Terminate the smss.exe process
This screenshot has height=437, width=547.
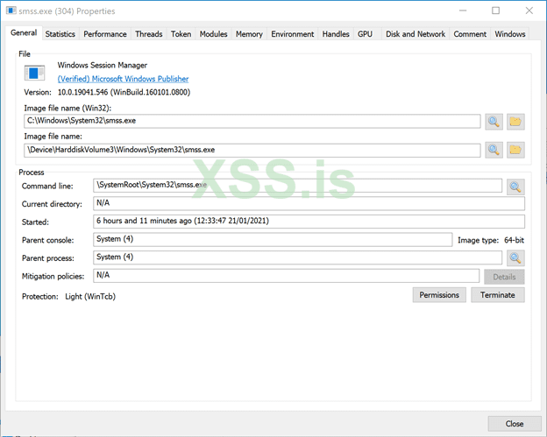coord(497,295)
